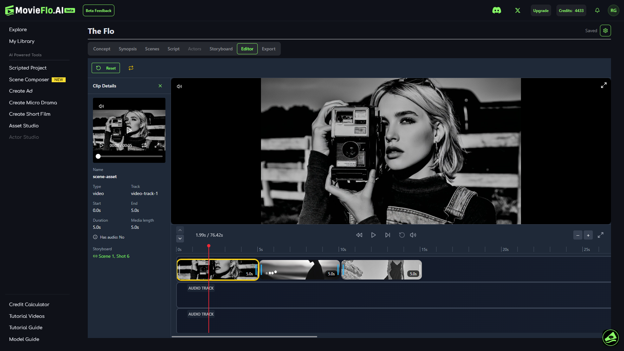Skip to next clip in playback controls
The height and width of the screenshot is (351, 624).
(x=387, y=235)
